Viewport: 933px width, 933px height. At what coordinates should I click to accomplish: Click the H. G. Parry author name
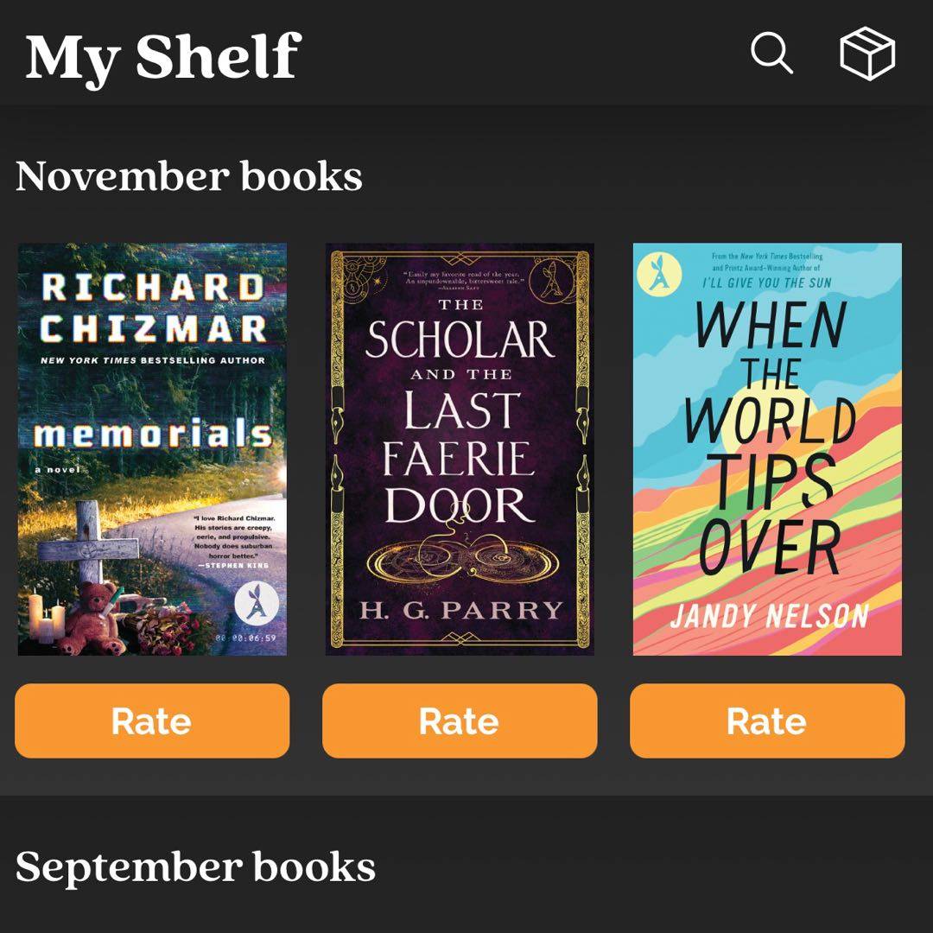point(460,610)
